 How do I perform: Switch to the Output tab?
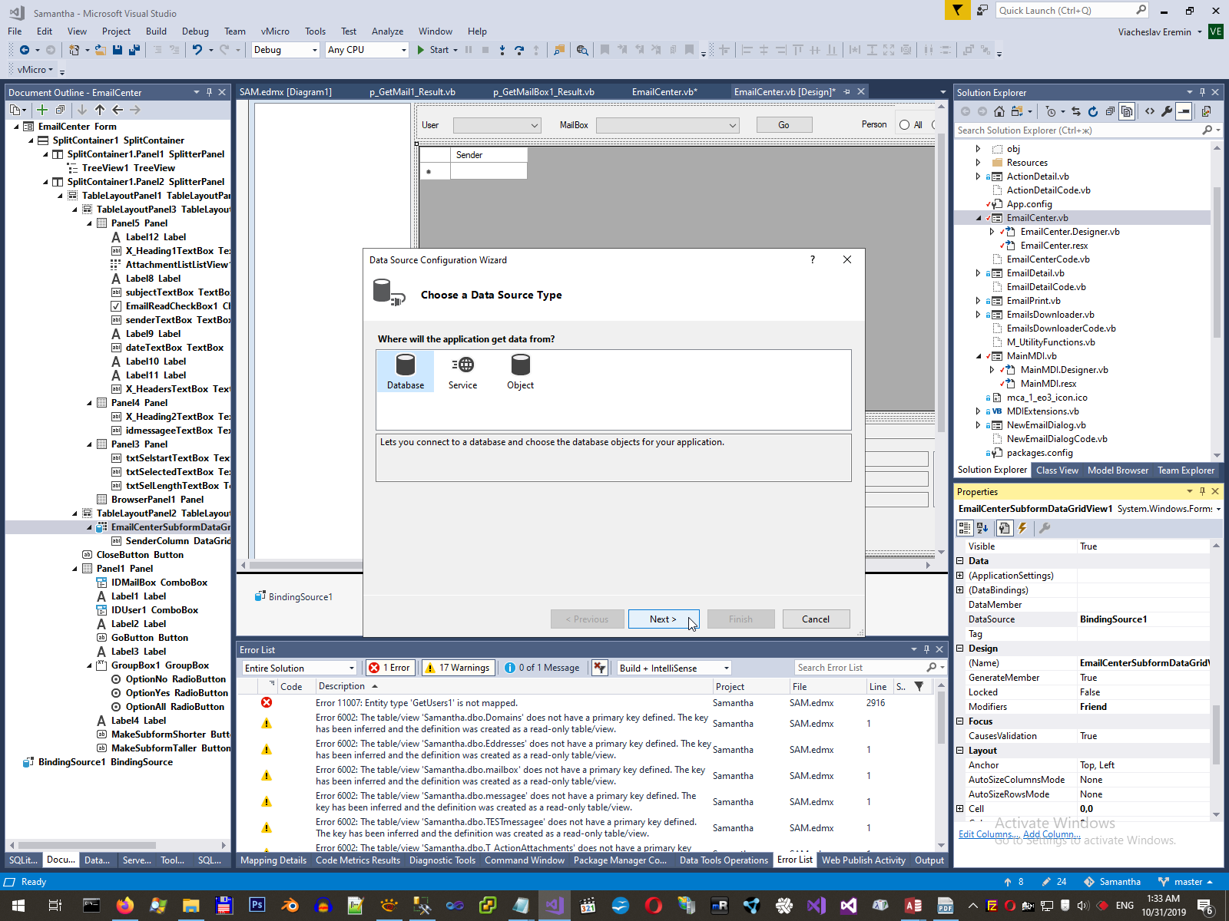929,860
